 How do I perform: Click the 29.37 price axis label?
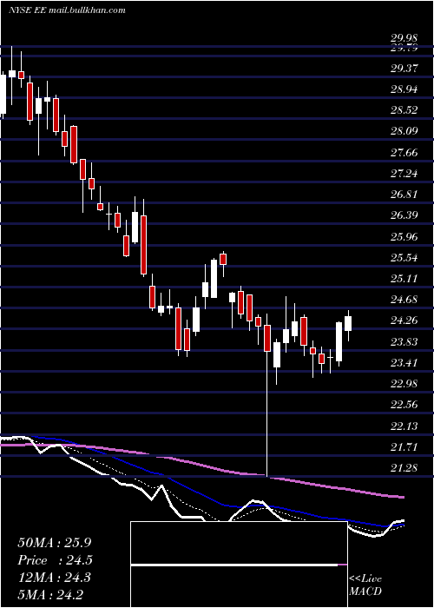pyautogui.click(x=404, y=69)
